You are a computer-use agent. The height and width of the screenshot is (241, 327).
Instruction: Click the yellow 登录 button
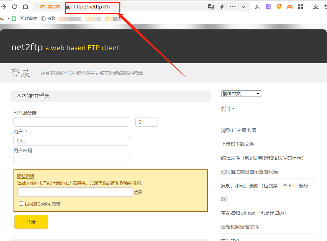pyautogui.click(x=31, y=222)
